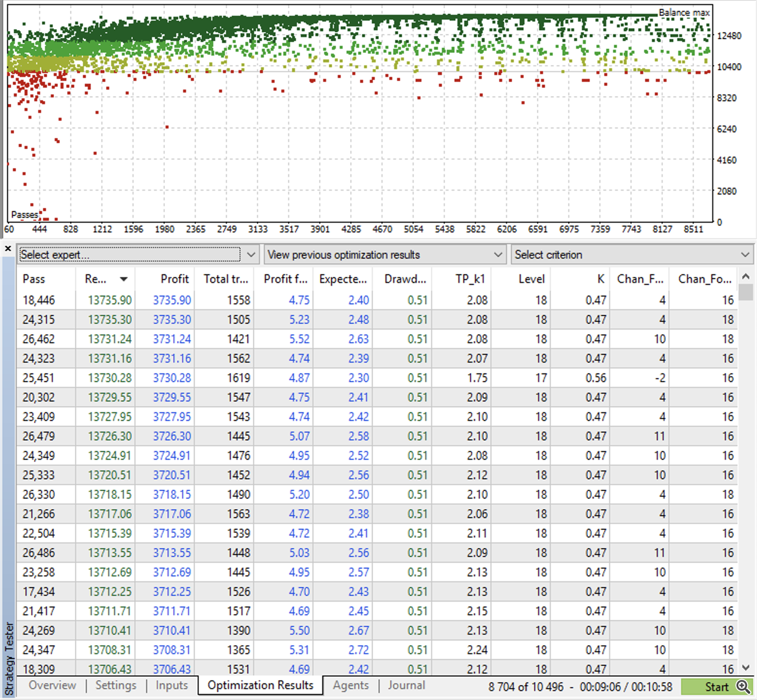The image size is (757, 700).
Task: Select pass 18,446 row
Action: click(377, 300)
